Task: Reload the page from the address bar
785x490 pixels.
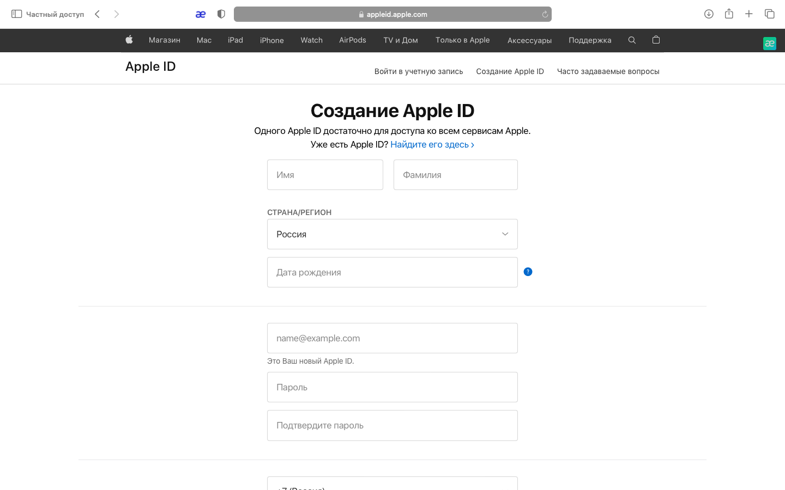Action: [545, 15]
